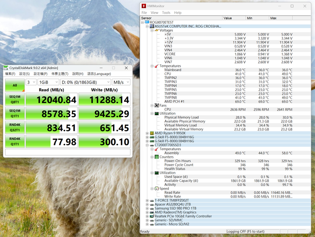315x237 pixels.
Task: Click the Max column header
Action: (x=281, y=18)
